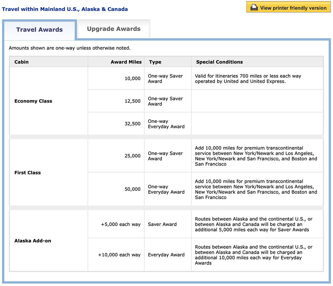Click the 700 miles or less condition text

[248, 79]
